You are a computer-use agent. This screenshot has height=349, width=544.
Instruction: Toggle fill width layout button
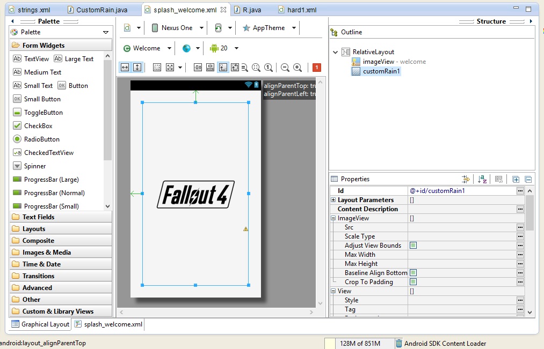tap(125, 67)
